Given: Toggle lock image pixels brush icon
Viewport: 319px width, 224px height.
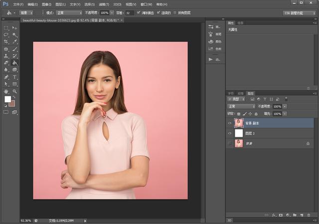Looking at the screenshot, I should (245, 114).
